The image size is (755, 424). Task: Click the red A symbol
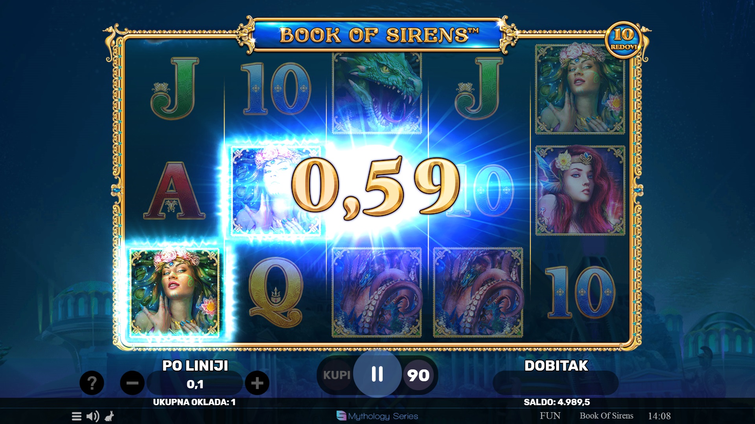click(174, 191)
